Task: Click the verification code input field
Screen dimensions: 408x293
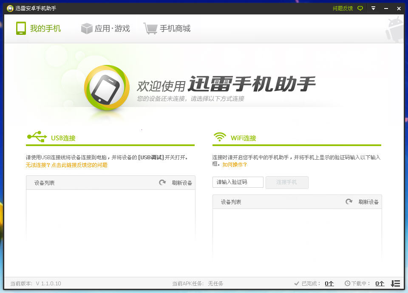Action: point(238,182)
